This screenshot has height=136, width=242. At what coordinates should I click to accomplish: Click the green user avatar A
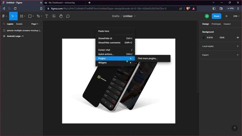pyautogui.click(x=207, y=16)
